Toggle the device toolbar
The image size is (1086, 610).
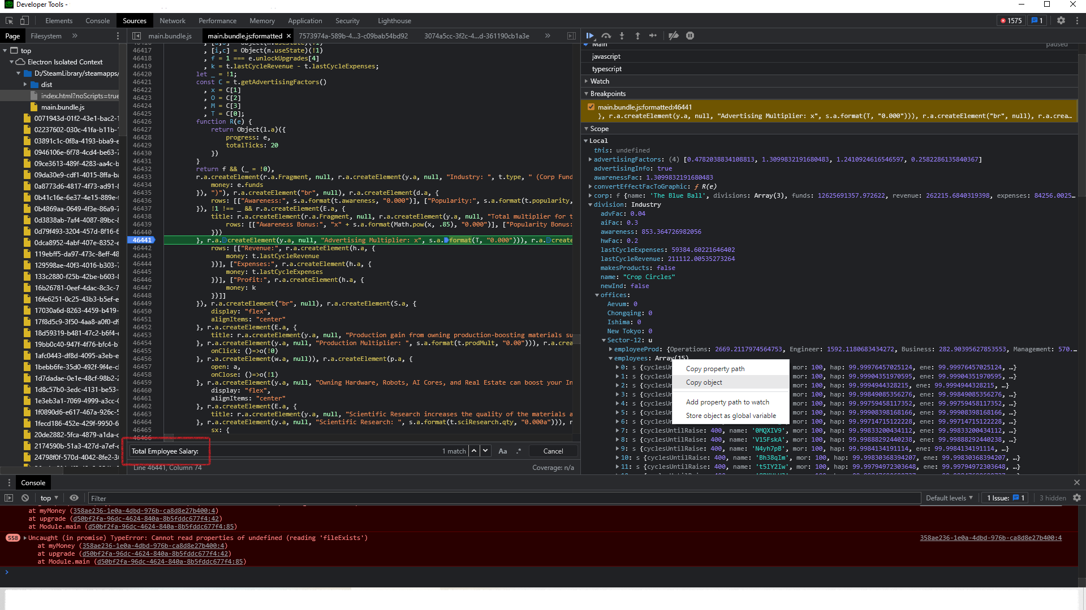click(24, 20)
